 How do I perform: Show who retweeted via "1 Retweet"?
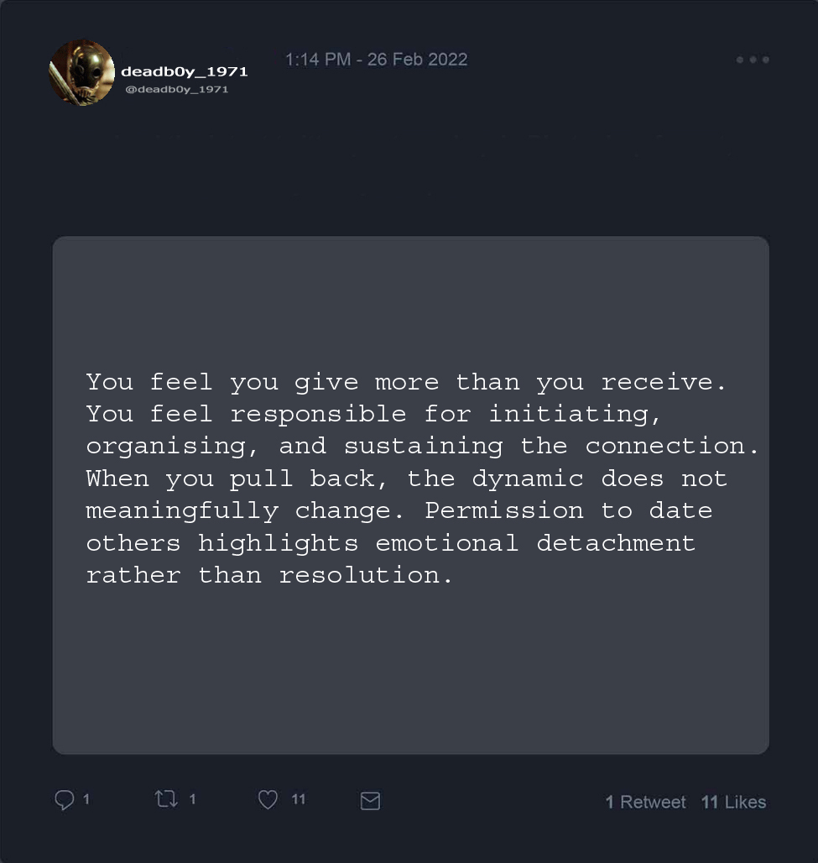point(645,802)
